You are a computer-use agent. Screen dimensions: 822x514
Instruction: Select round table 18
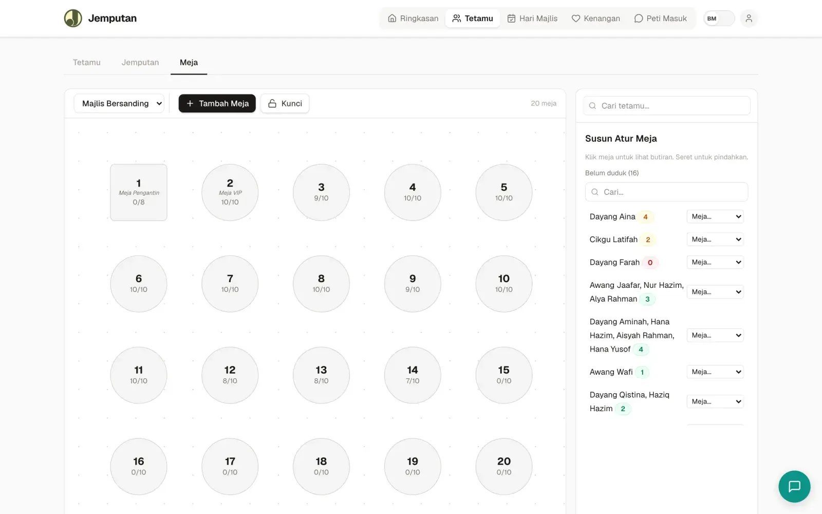coord(321,467)
